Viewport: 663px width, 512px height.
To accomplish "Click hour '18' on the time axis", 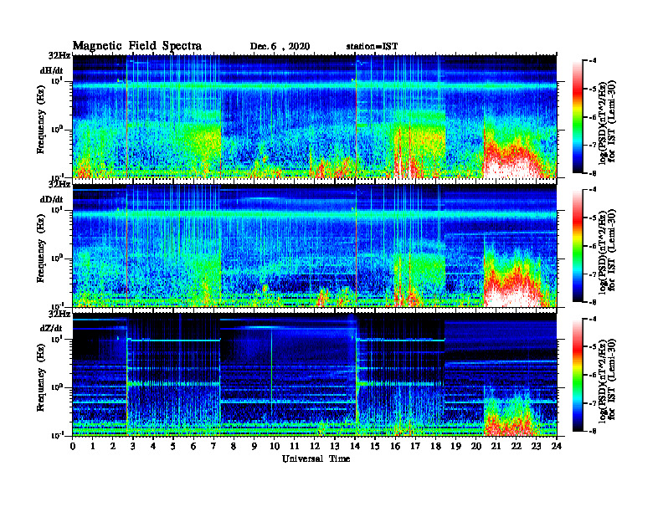I will click(x=435, y=446).
